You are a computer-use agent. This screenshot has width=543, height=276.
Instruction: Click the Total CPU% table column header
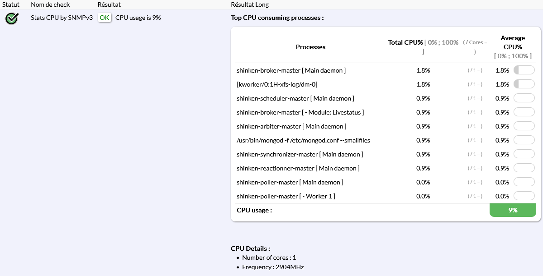coord(405,42)
